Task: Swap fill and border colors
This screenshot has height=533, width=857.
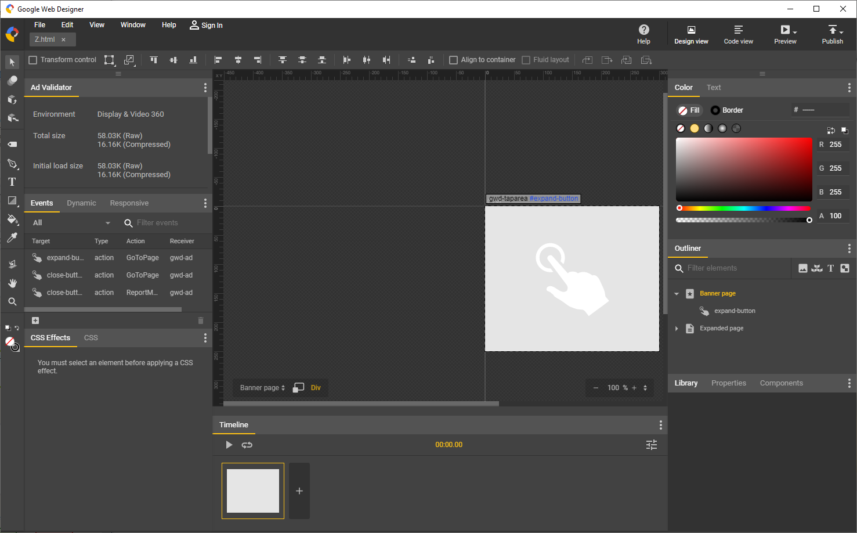Action: [831, 131]
